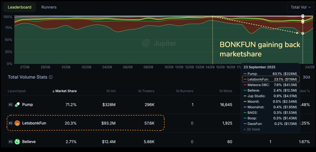
Task: Click the green Believe launchpad icon
Action: pos(17,142)
